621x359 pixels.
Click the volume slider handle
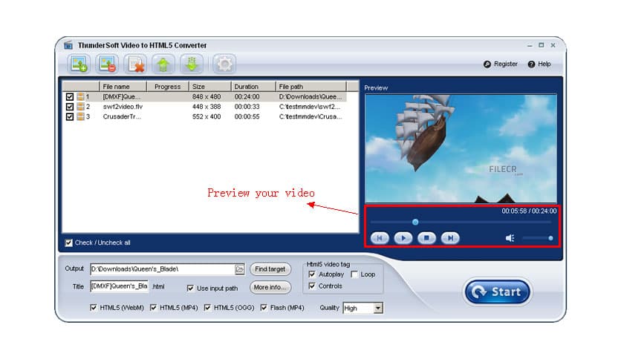[550, 238]
